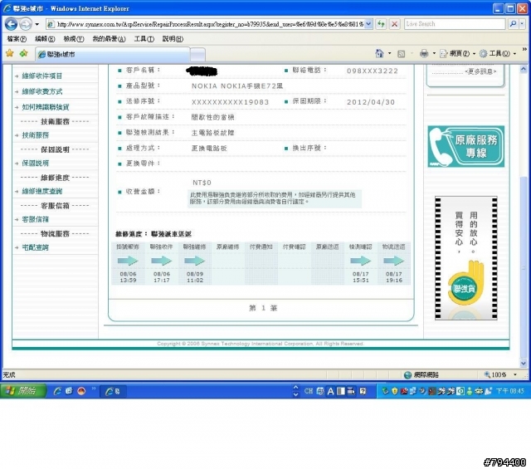Click the 網際網路 security zone status

421,375
